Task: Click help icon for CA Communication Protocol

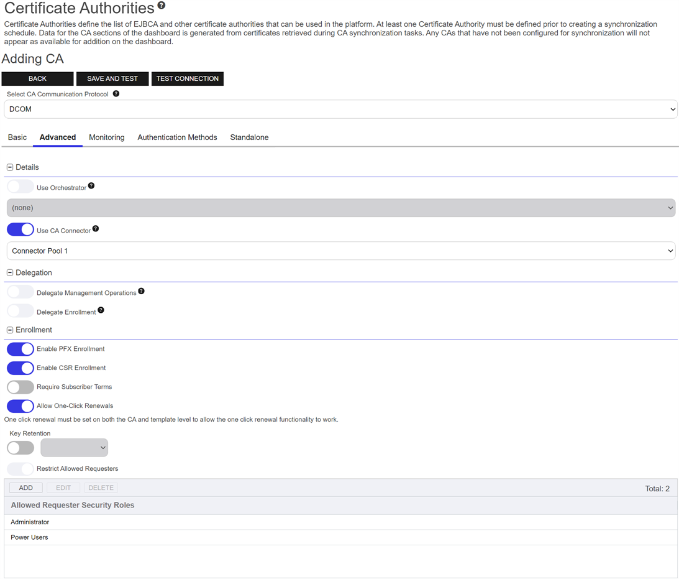Action: 116,94
